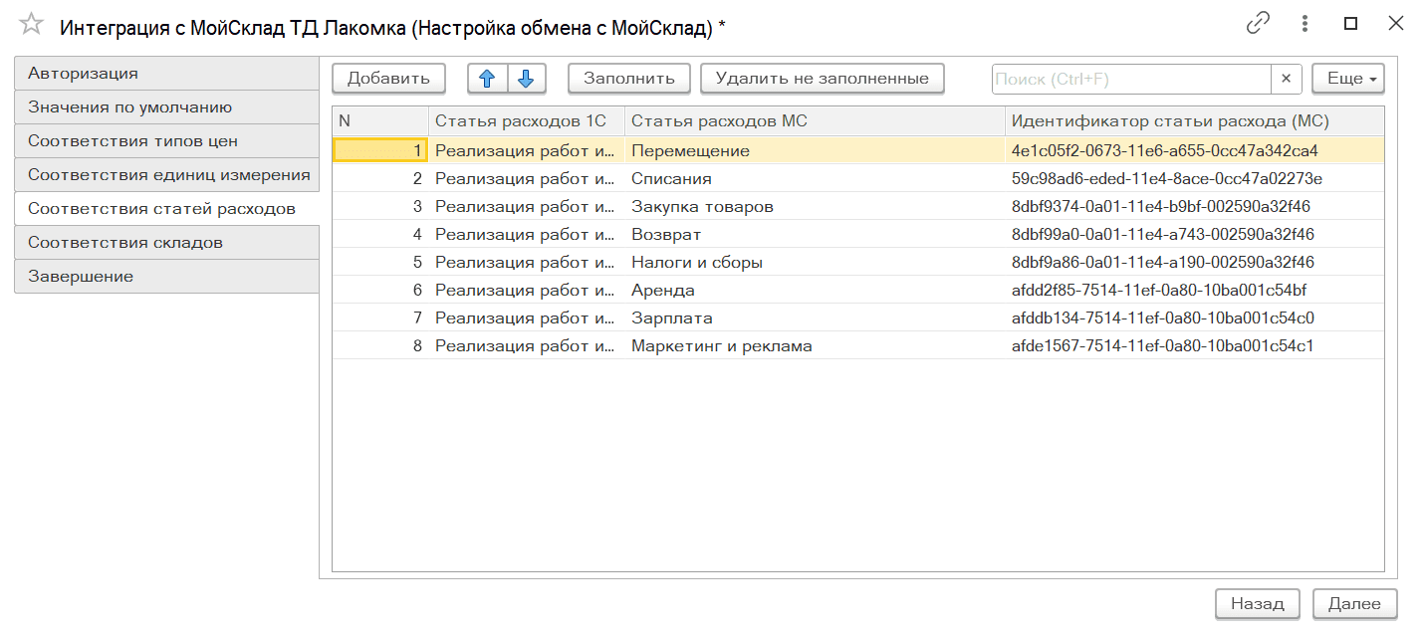Select row number 5 cell
This screenshot has height=634, width=1425.
click(380, 262)
